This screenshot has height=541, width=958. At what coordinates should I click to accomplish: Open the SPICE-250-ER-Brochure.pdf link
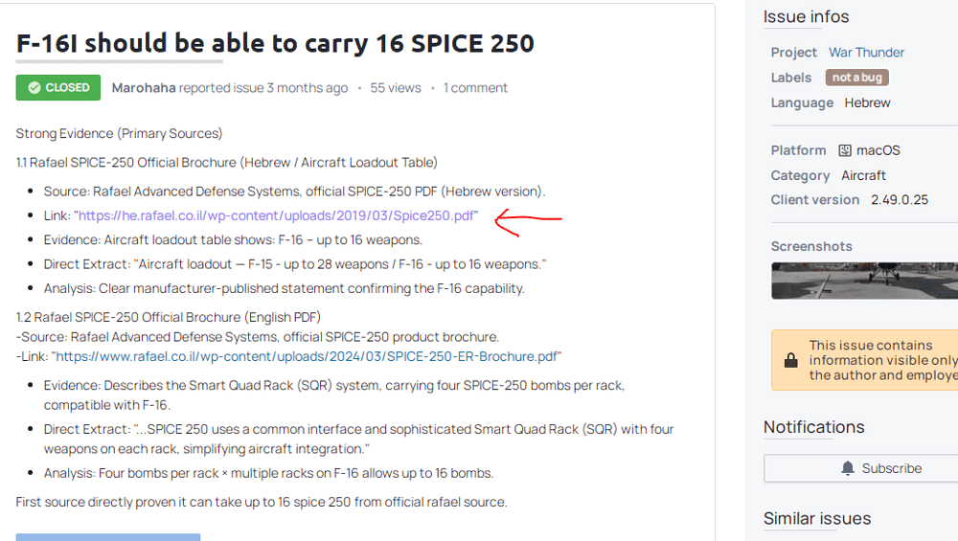click(307, 356)
